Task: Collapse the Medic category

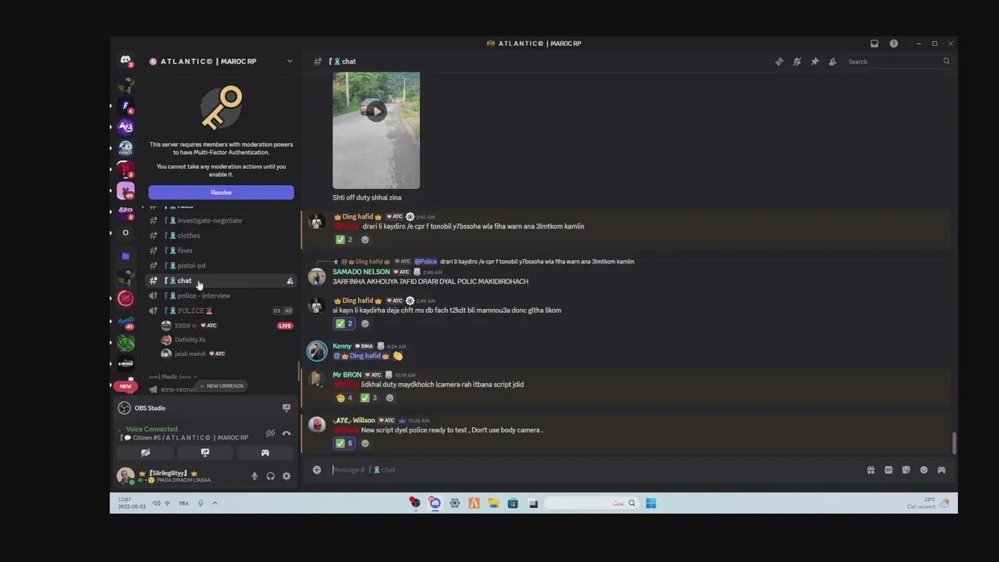Action: point(172,377)
